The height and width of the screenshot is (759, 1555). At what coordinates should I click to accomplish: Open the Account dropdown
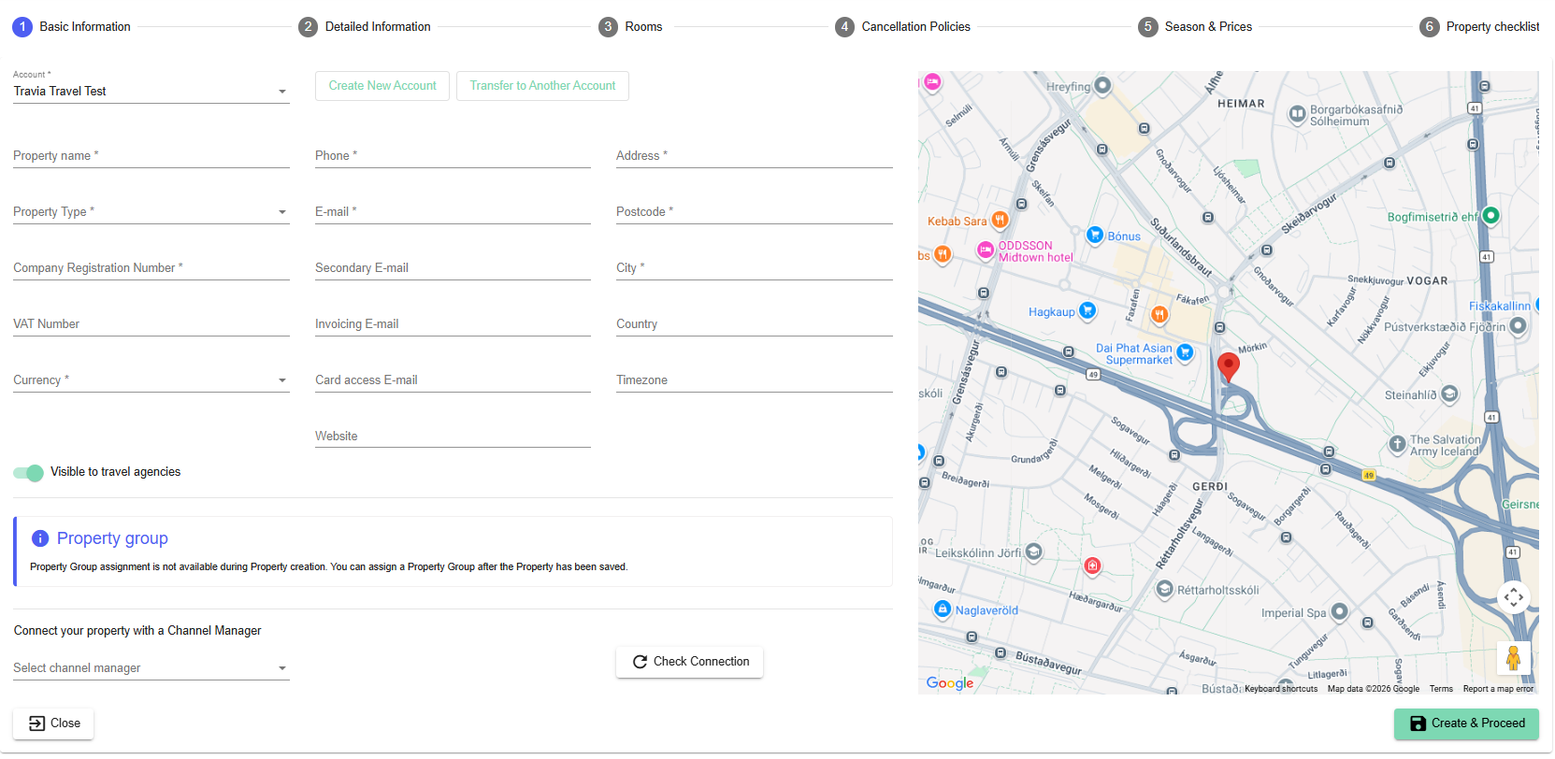pos(151,92)
